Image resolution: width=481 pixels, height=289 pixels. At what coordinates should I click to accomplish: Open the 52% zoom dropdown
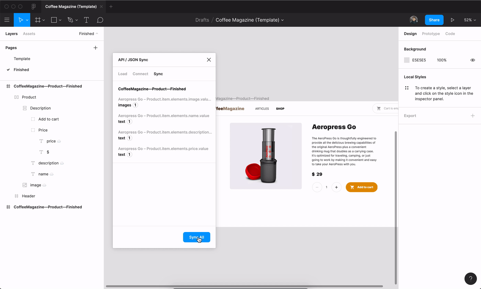[470, 20]
